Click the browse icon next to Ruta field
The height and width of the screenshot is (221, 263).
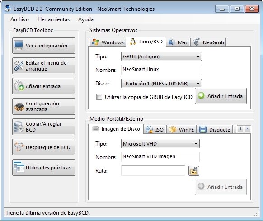tap(194, 171)
